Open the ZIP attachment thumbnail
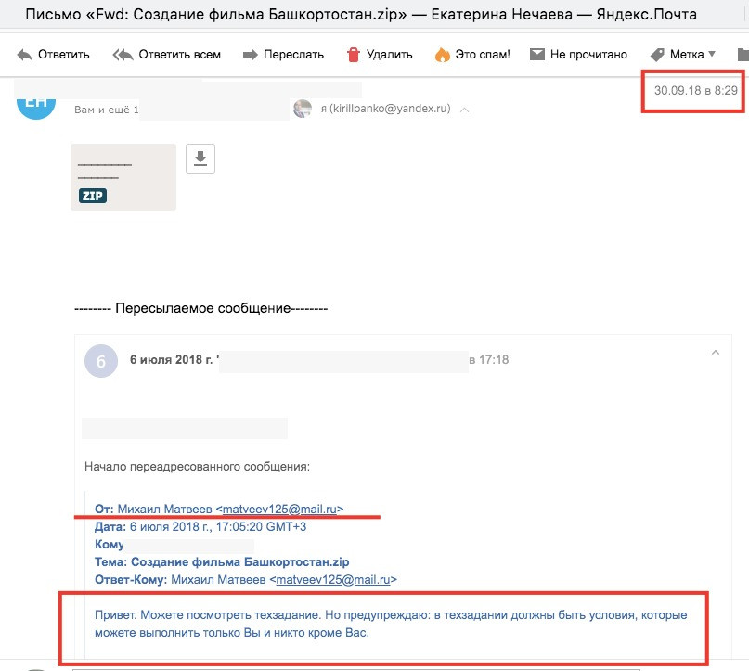The image size is (749, 671). [x=123, y=177]
